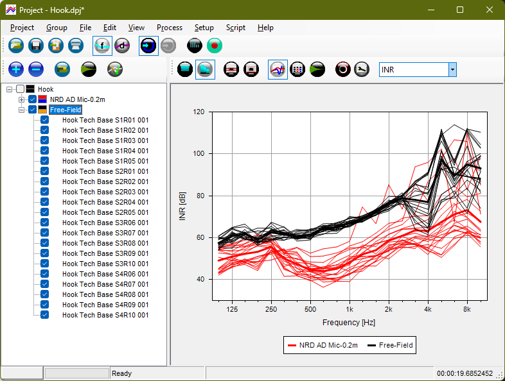Uncheck the NRD AD Mic-0.2m group checkbox
Screen dimensions: 505x381
(x=33, y=99)
